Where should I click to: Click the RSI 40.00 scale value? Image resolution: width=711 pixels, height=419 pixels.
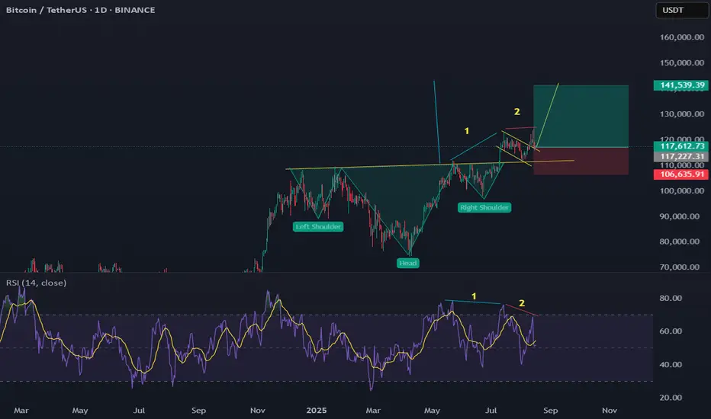tap(671, 364)
